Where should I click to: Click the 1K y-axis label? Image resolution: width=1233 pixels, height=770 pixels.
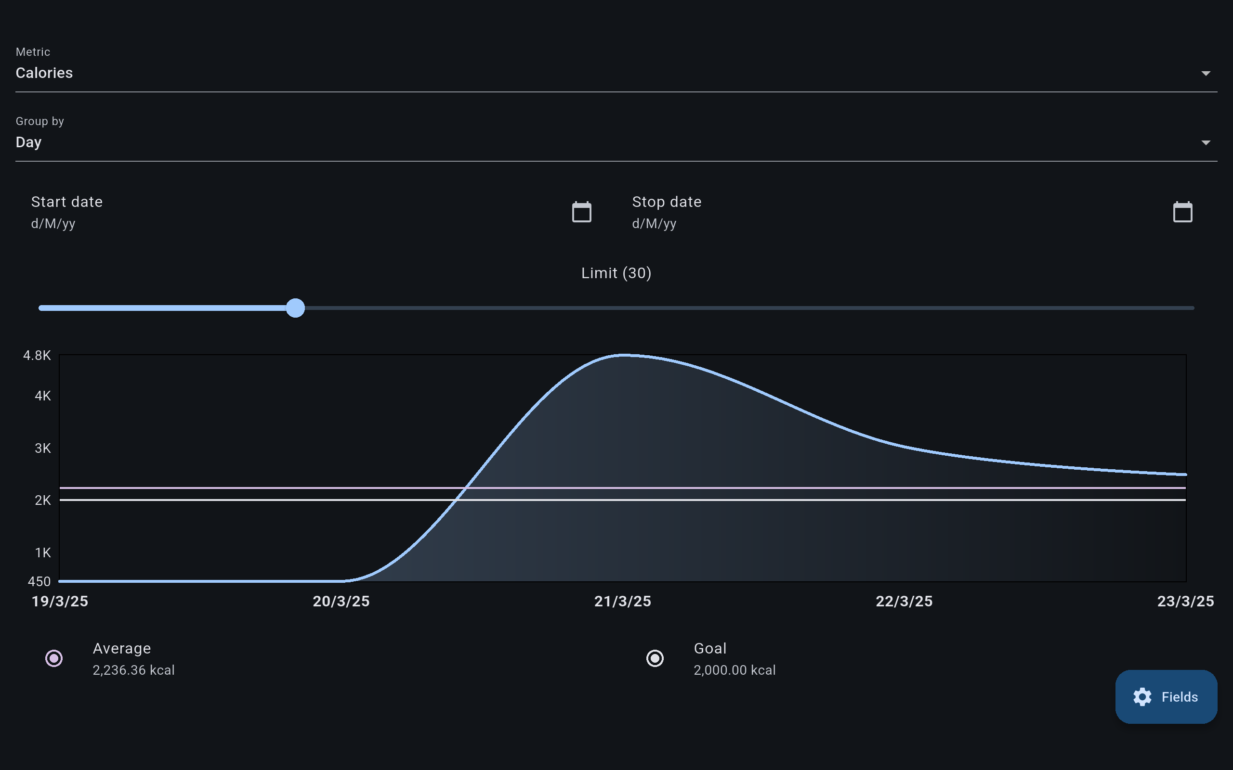[x=43, y=552]
